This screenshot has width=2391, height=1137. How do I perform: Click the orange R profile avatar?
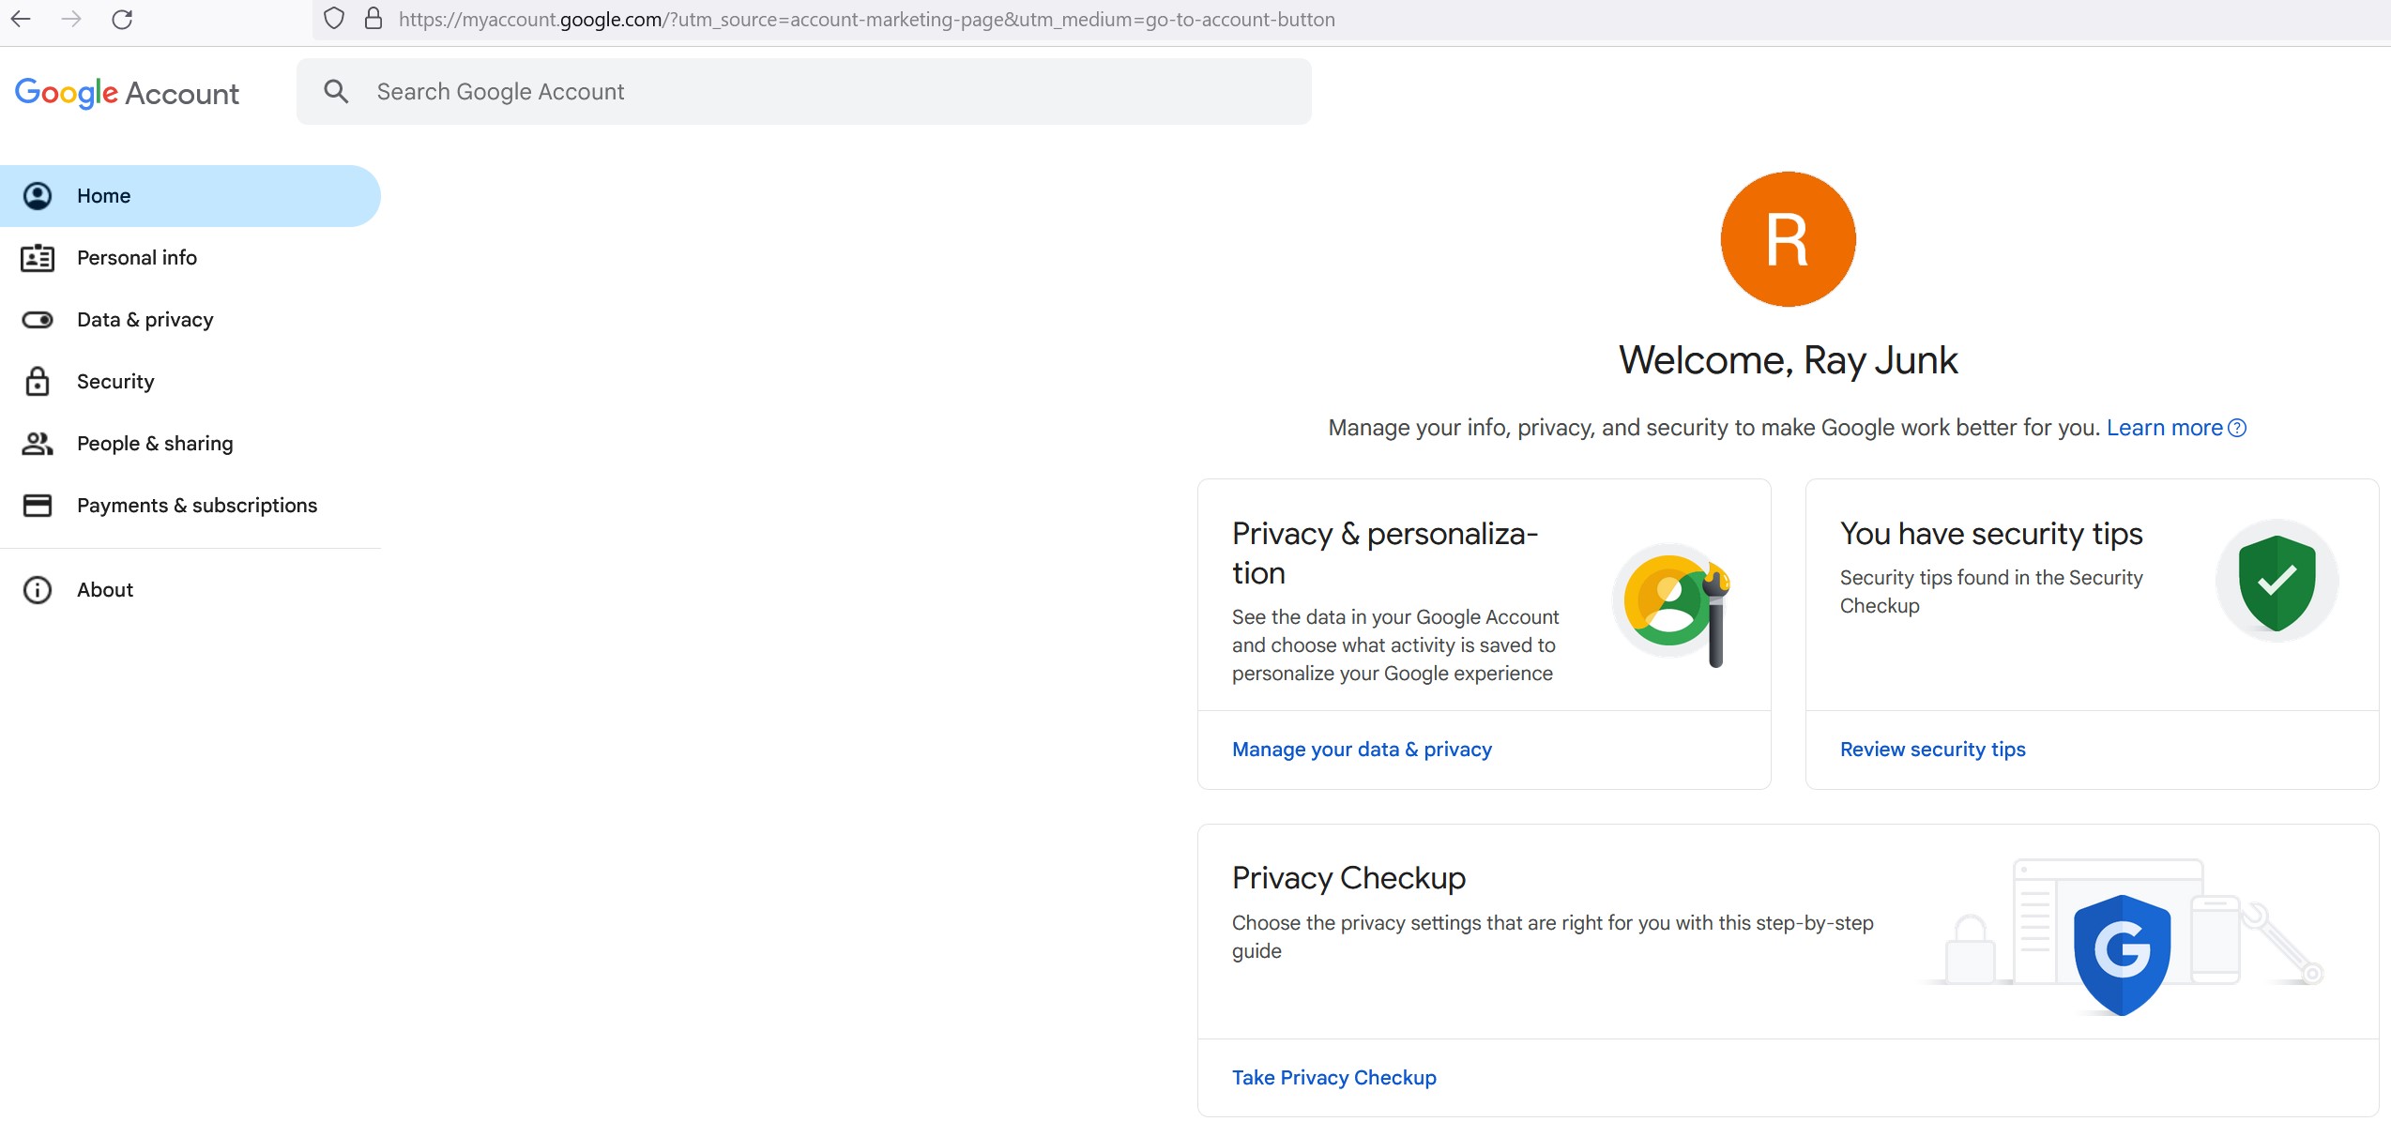click(1788, 239)
